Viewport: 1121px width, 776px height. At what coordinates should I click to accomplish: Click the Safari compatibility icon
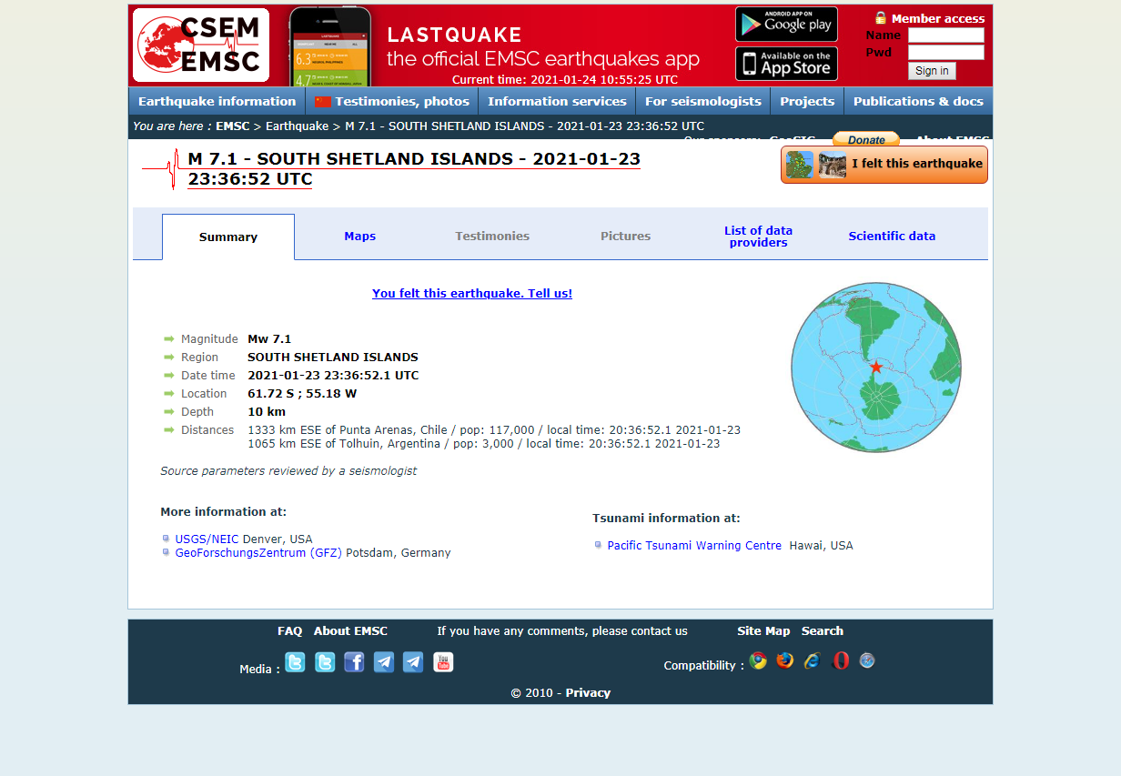point(867,660)
